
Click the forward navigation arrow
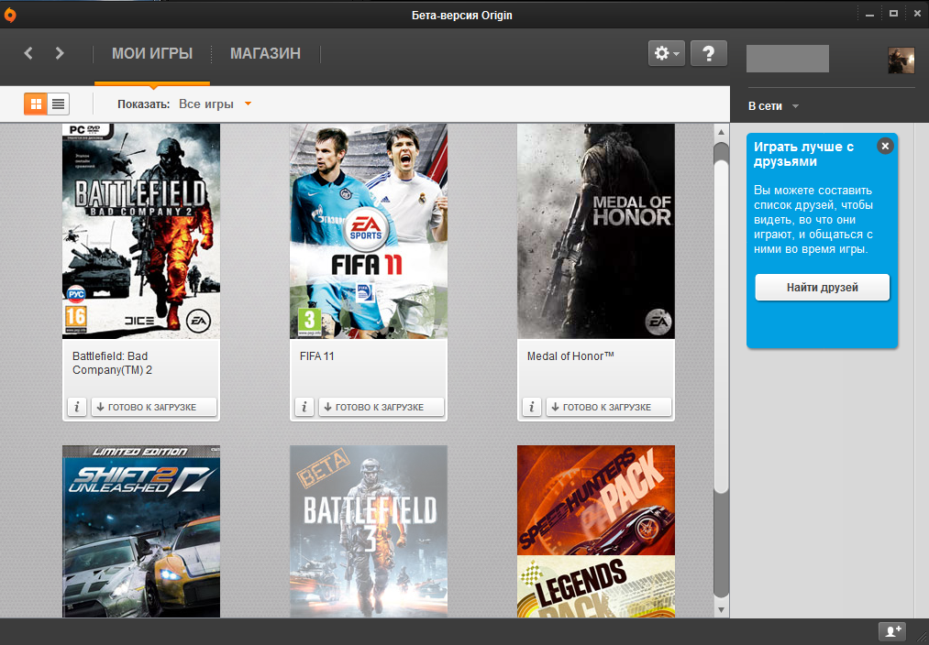(60, 53)
